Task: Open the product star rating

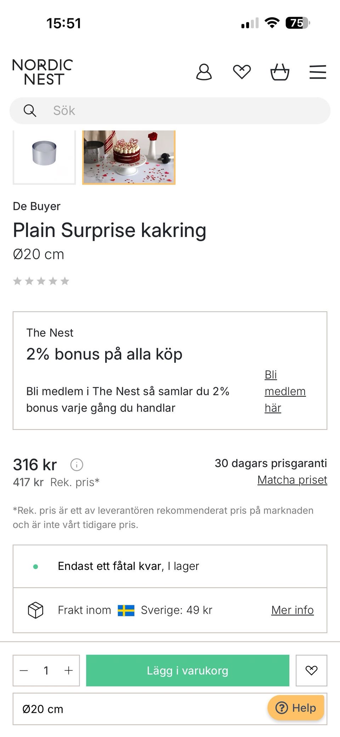Action: (41, 281)
